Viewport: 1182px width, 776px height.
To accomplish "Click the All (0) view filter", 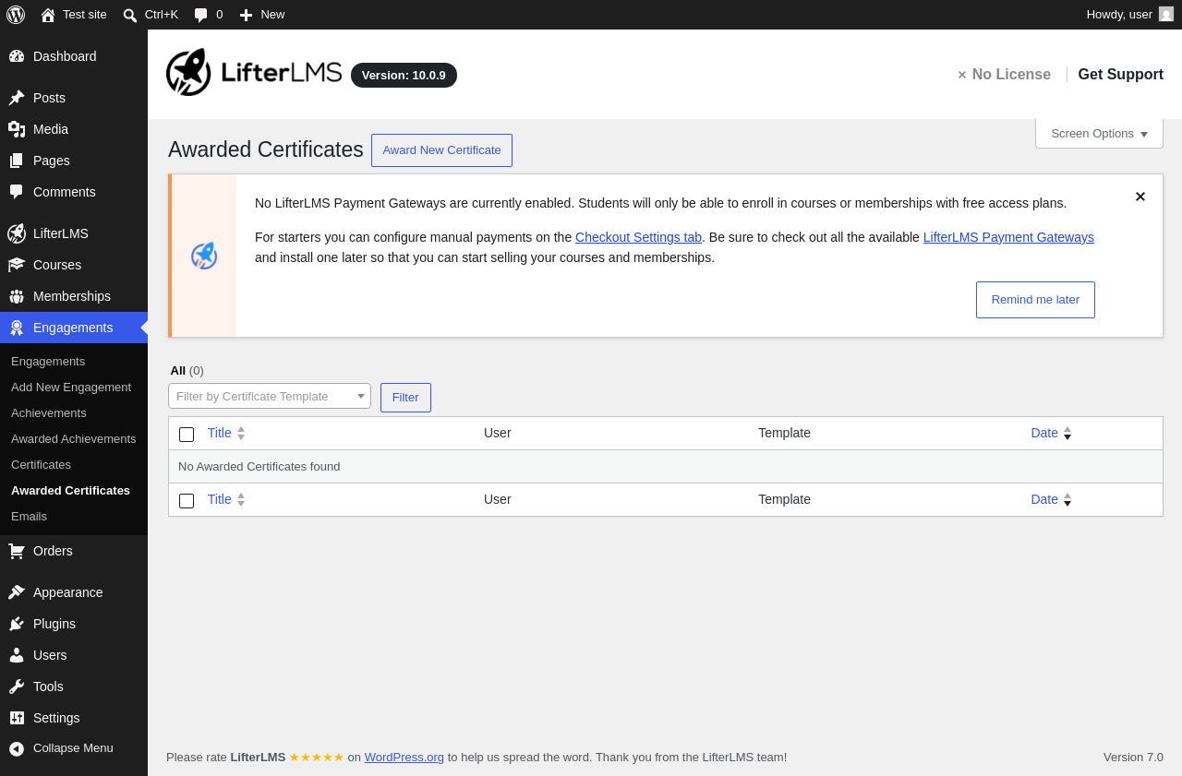I will (x=187, y=370).
